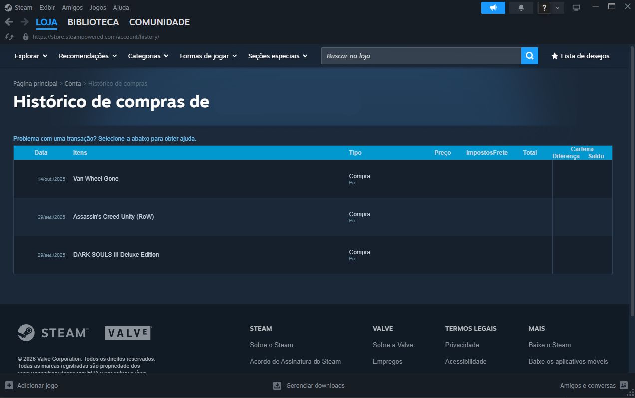Open Sobre a Valve footer link

[x=393, y=345]
